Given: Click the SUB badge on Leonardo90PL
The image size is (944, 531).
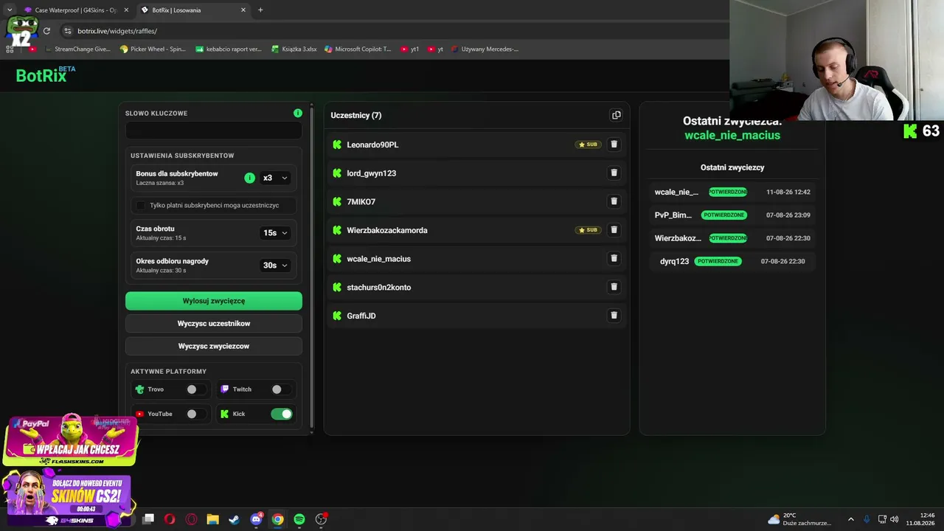Looking at the screenshot, I should point(589,145).
